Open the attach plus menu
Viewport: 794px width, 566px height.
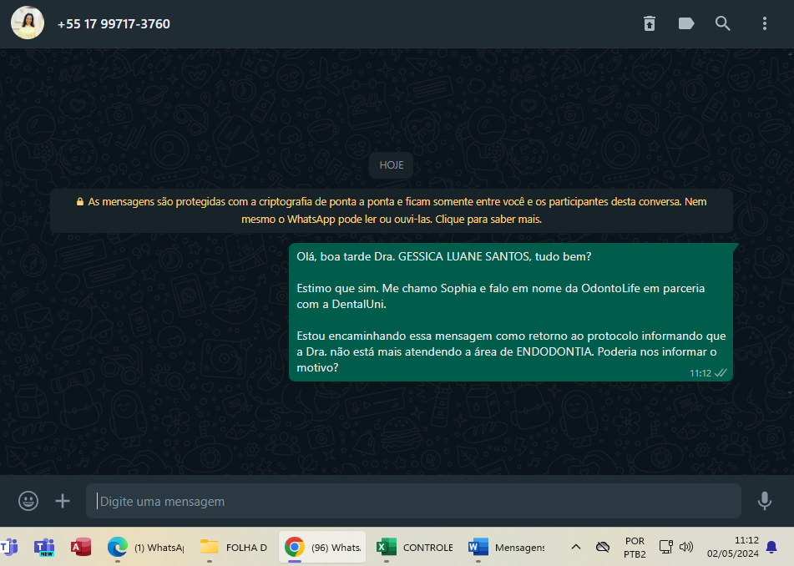[x=63, y=501]
